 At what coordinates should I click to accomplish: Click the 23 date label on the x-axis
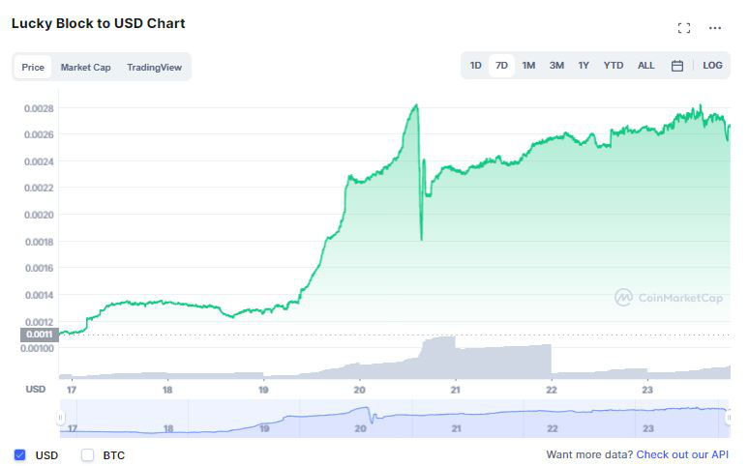click(646, 390)
